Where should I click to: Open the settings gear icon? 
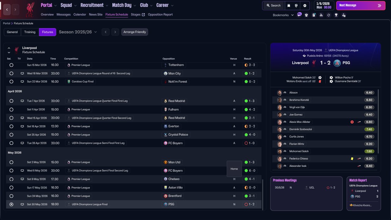pyautogui.click(x=305, y=5)
